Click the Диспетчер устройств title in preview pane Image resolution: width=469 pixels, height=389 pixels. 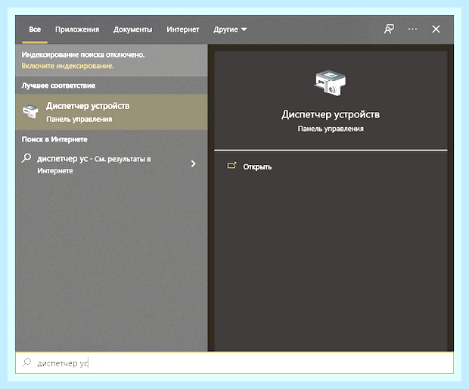pos(331,114)
